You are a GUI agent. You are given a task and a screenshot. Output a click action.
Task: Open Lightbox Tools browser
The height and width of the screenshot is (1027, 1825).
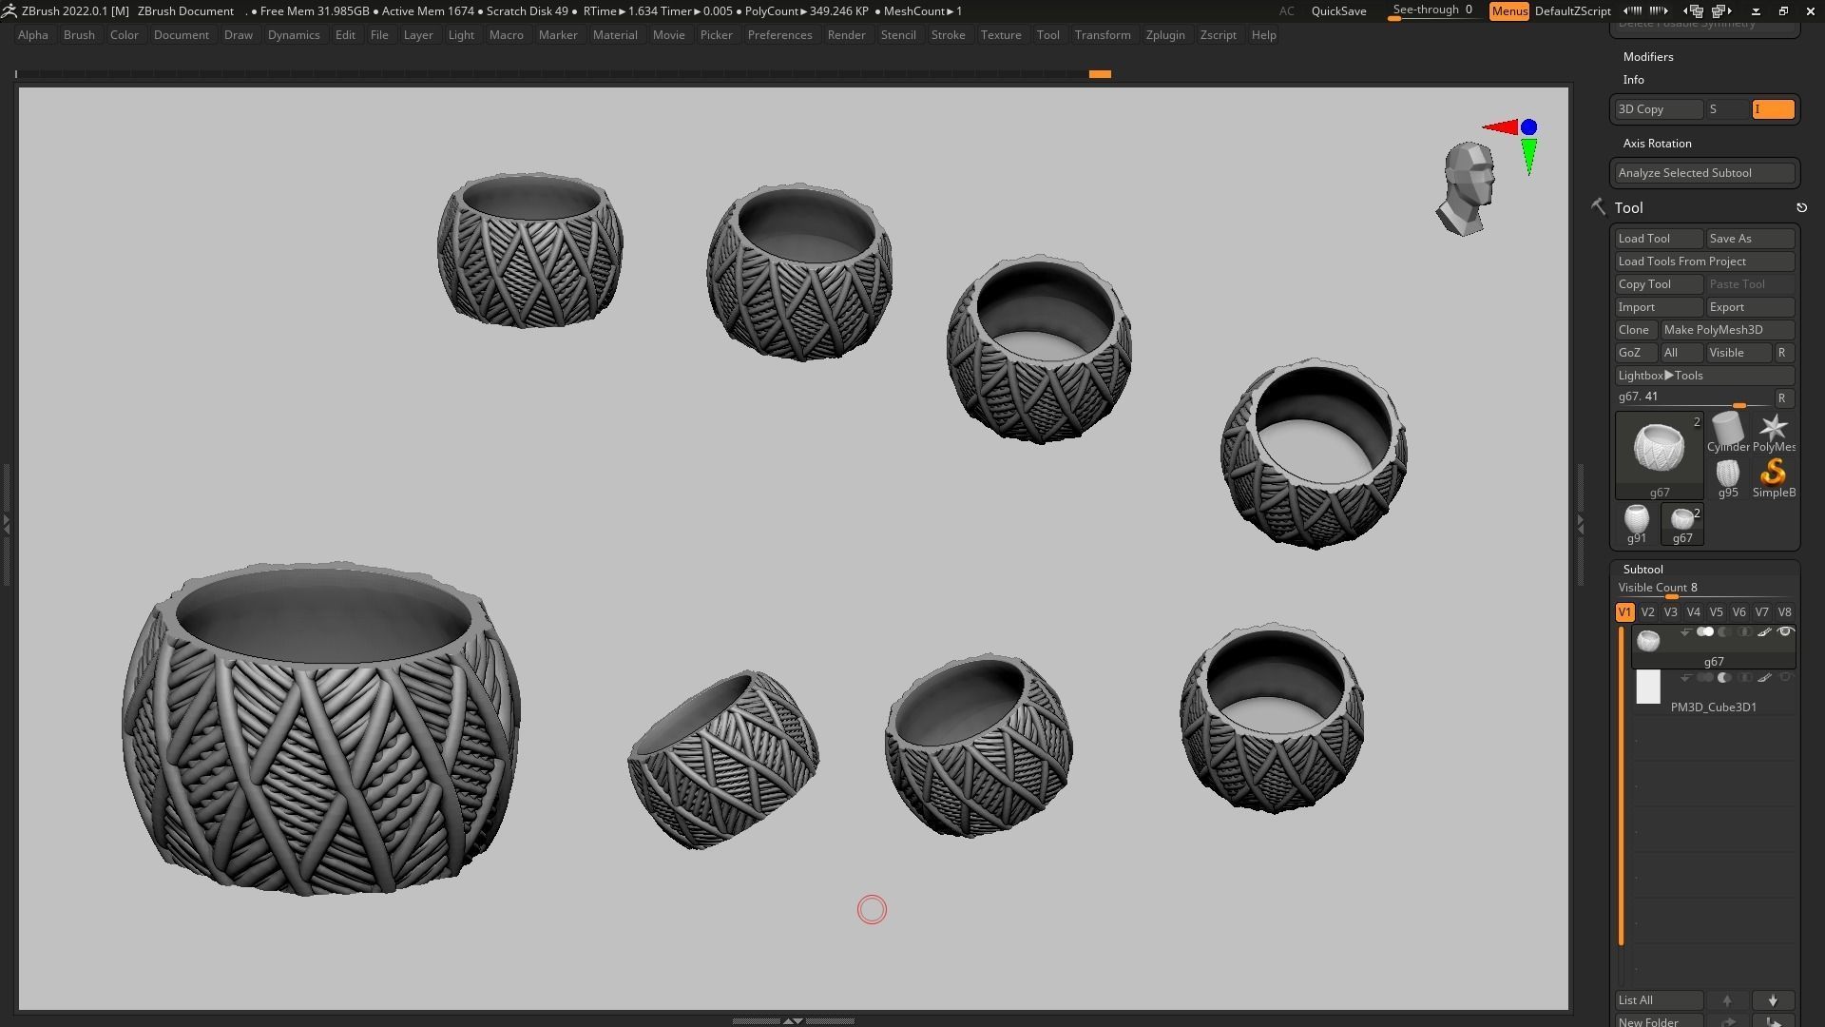tap(1704, 376)
